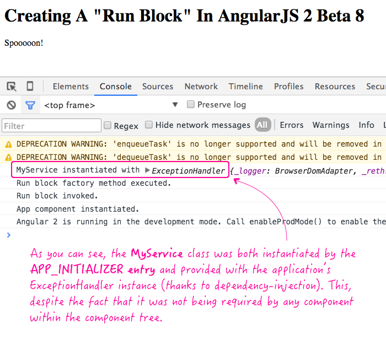Switch to the Timeline tab
This screenshot has height=339, width=386.
tap(246, 87)
